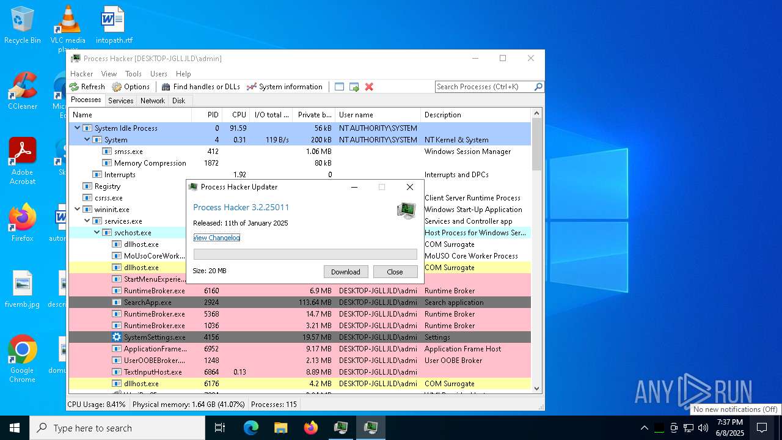The image size is (782, 440).
Task: Select the smss.exe process row
Action: 299,152
